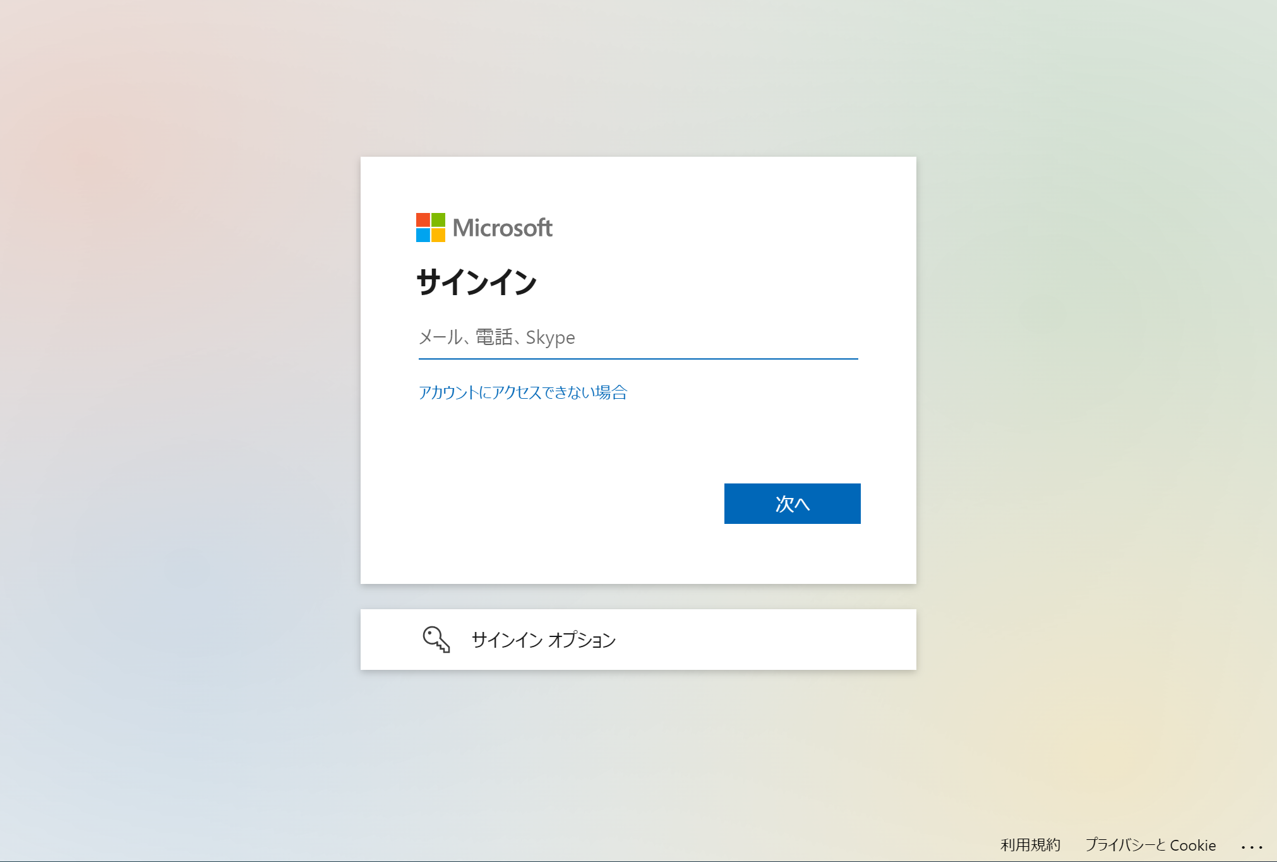Click the red square of the Microsoft logo

[x=423, y=220]
